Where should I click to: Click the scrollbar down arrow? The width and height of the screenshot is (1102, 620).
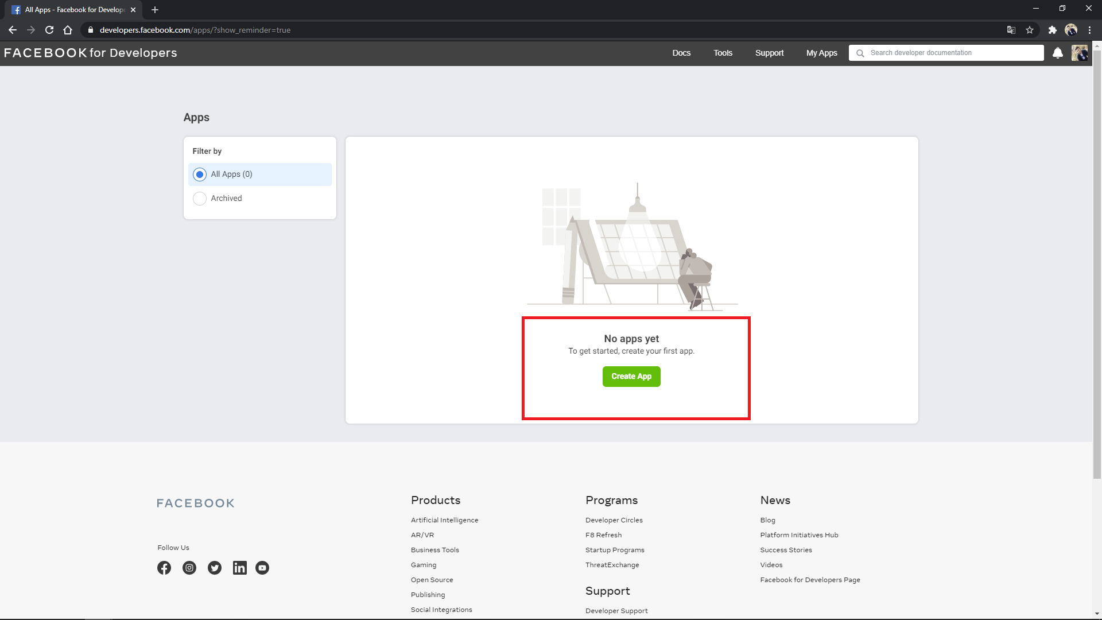pos(1097,614)
